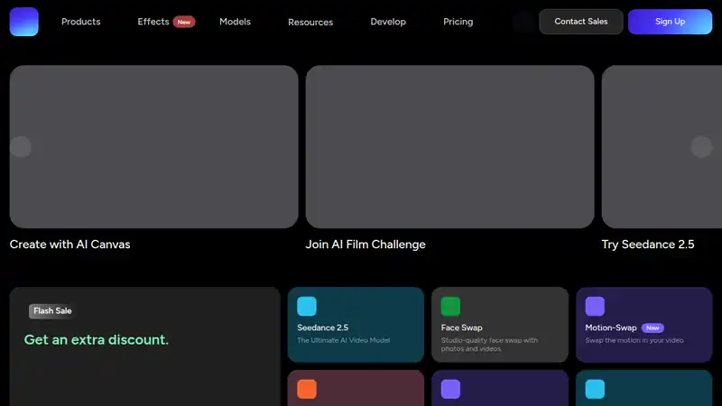
Task: Open the Resources menu
Action: [310, 22]
